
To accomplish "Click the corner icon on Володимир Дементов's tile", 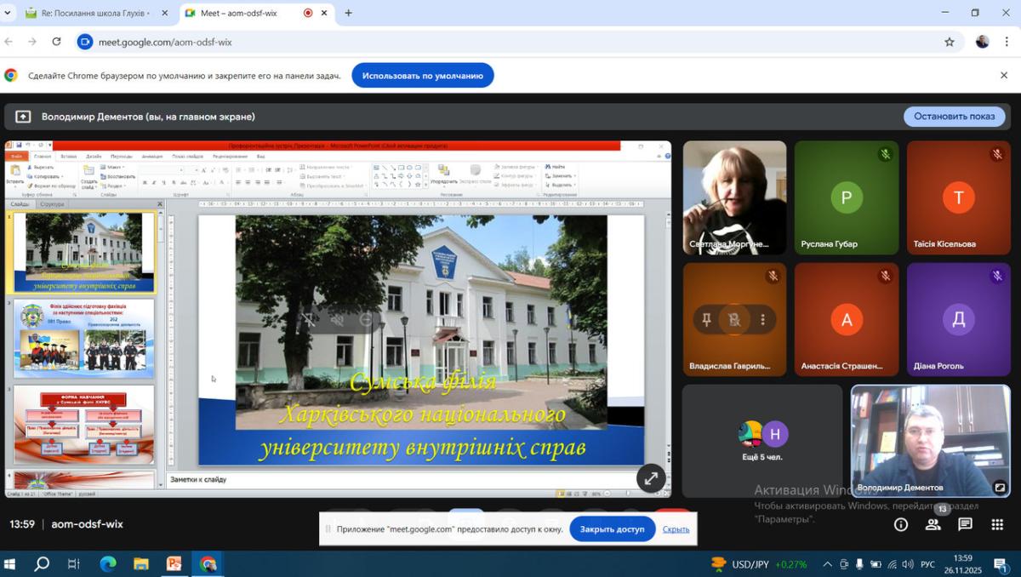I will point(1000,488).
